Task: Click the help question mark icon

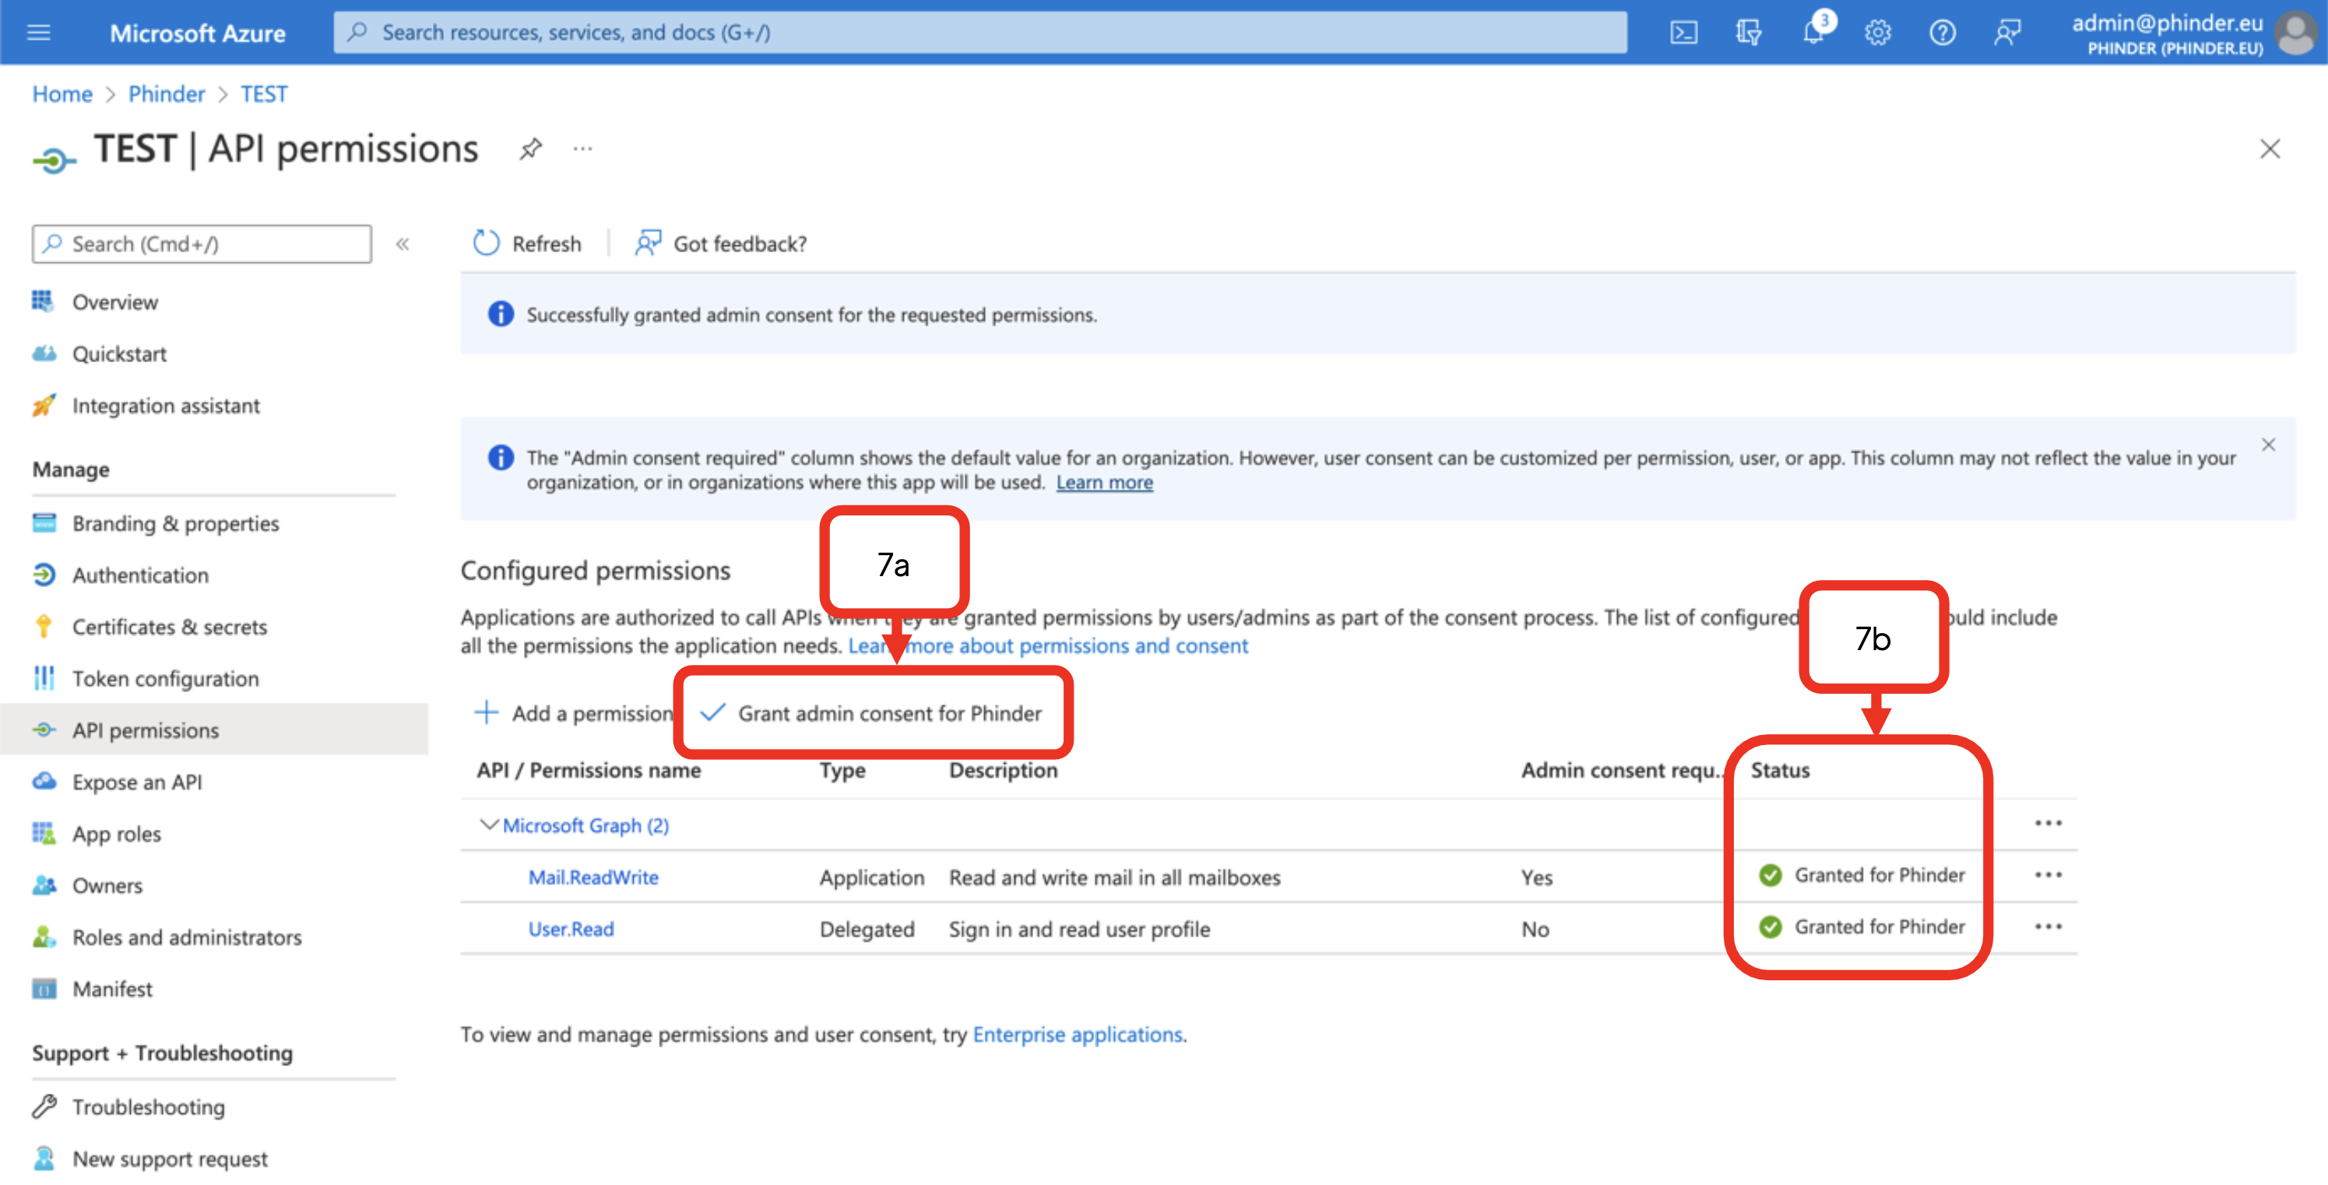Action: point(1942,33)
